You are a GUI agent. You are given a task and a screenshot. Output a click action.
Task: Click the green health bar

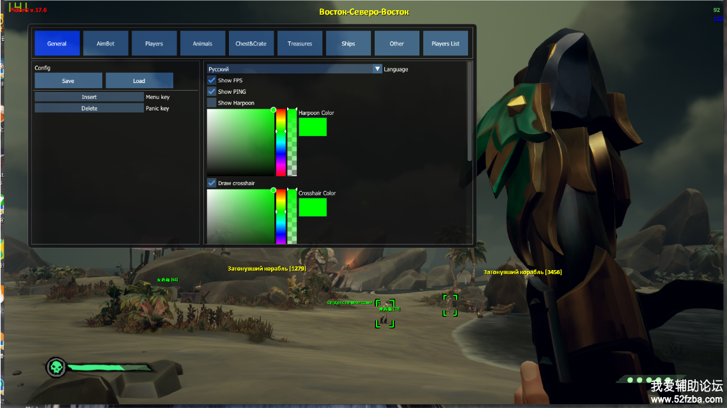(109, 368)
